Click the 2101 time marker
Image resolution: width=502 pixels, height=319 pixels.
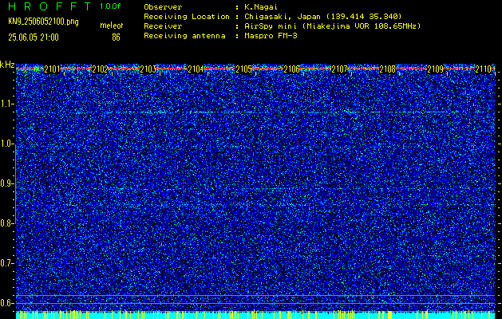52,69
